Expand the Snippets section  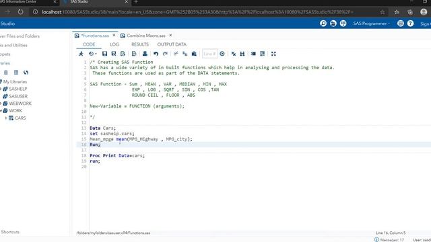(5, 54)
